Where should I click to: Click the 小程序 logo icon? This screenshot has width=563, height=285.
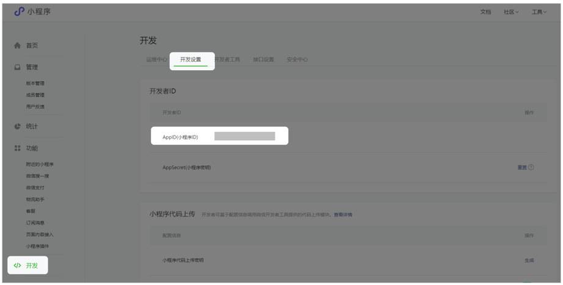(18, 12)
